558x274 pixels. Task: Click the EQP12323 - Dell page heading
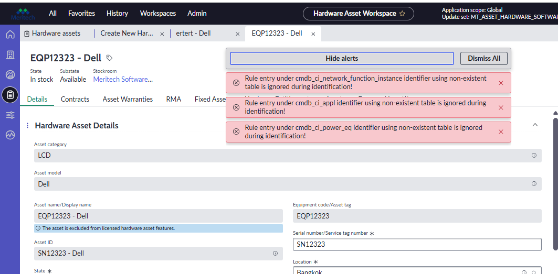pyautogui.click(x=66, y=58)
